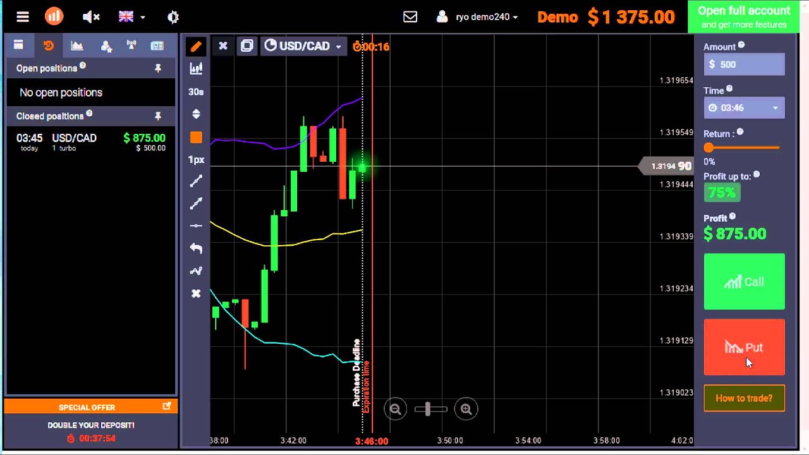Select the first sidebar tab with window icon

click(18, 45)
